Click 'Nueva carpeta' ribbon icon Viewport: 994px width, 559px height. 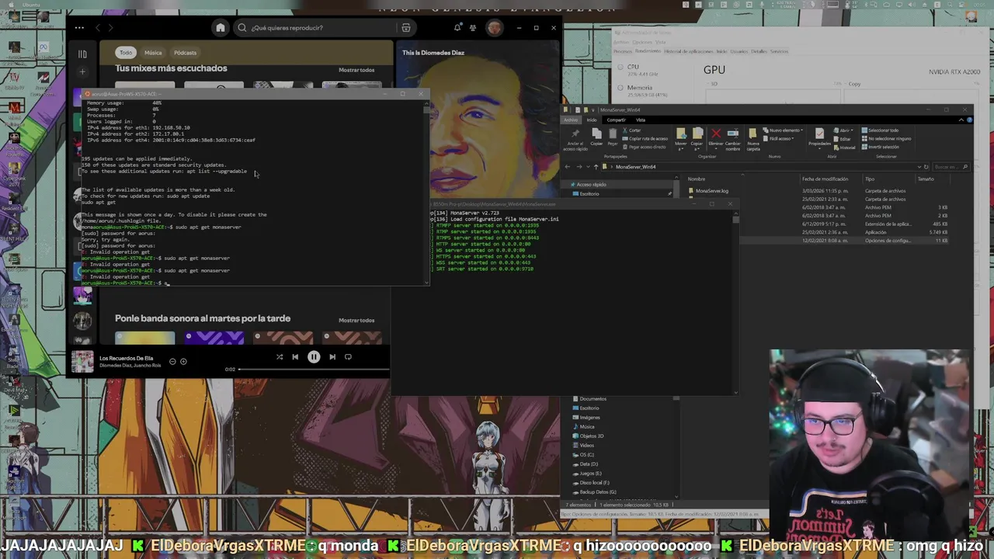coord(752,140)
